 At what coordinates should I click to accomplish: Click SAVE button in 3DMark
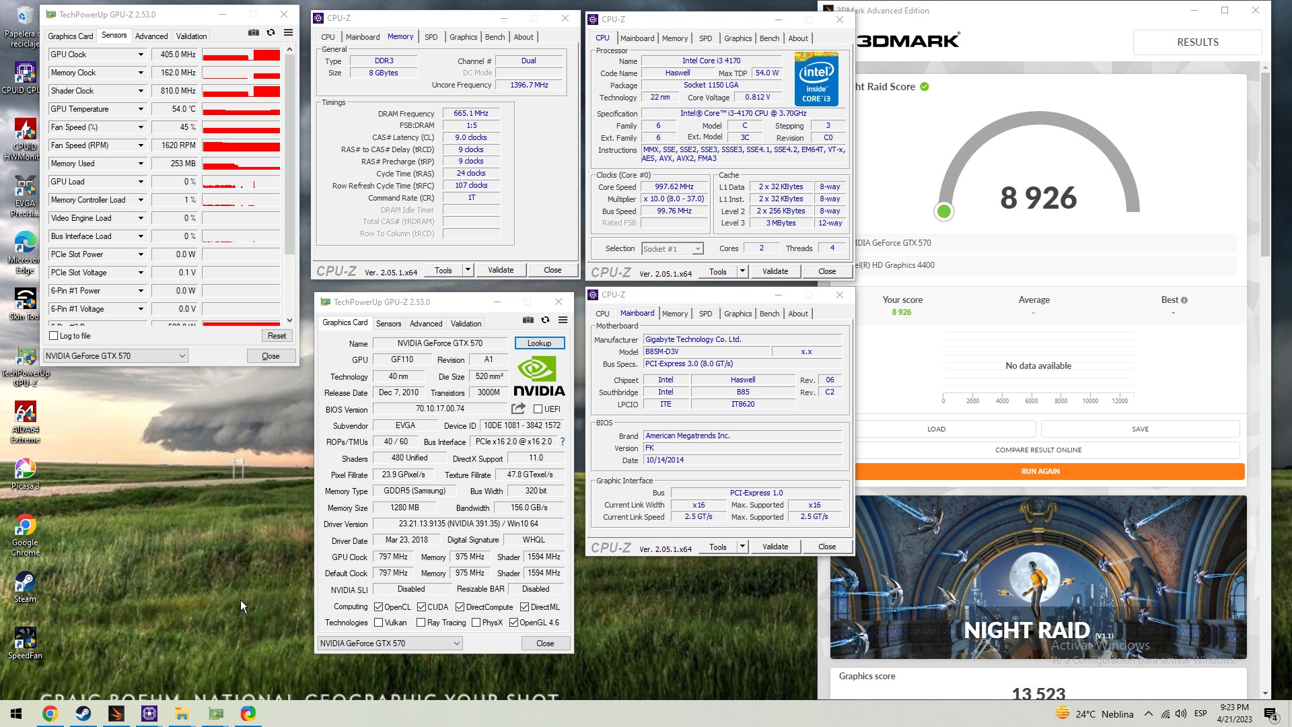pyautogui.click(x=1140, y=429)
